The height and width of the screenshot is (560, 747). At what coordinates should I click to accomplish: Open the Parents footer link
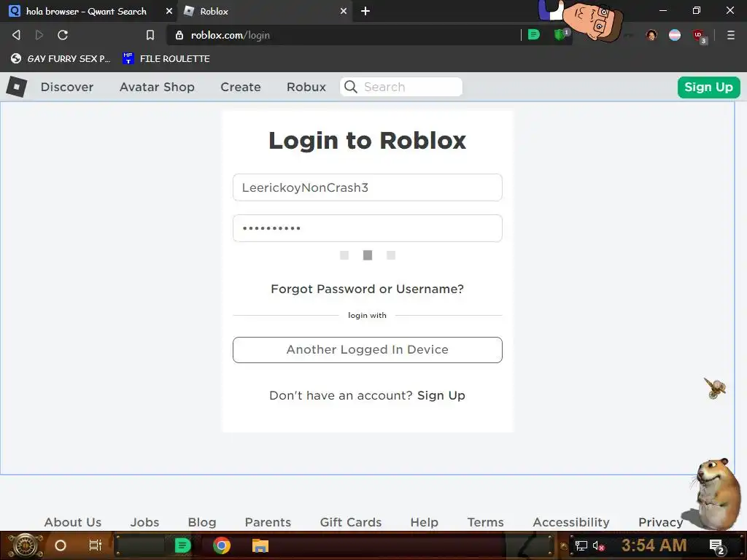(x=268, y=522)
